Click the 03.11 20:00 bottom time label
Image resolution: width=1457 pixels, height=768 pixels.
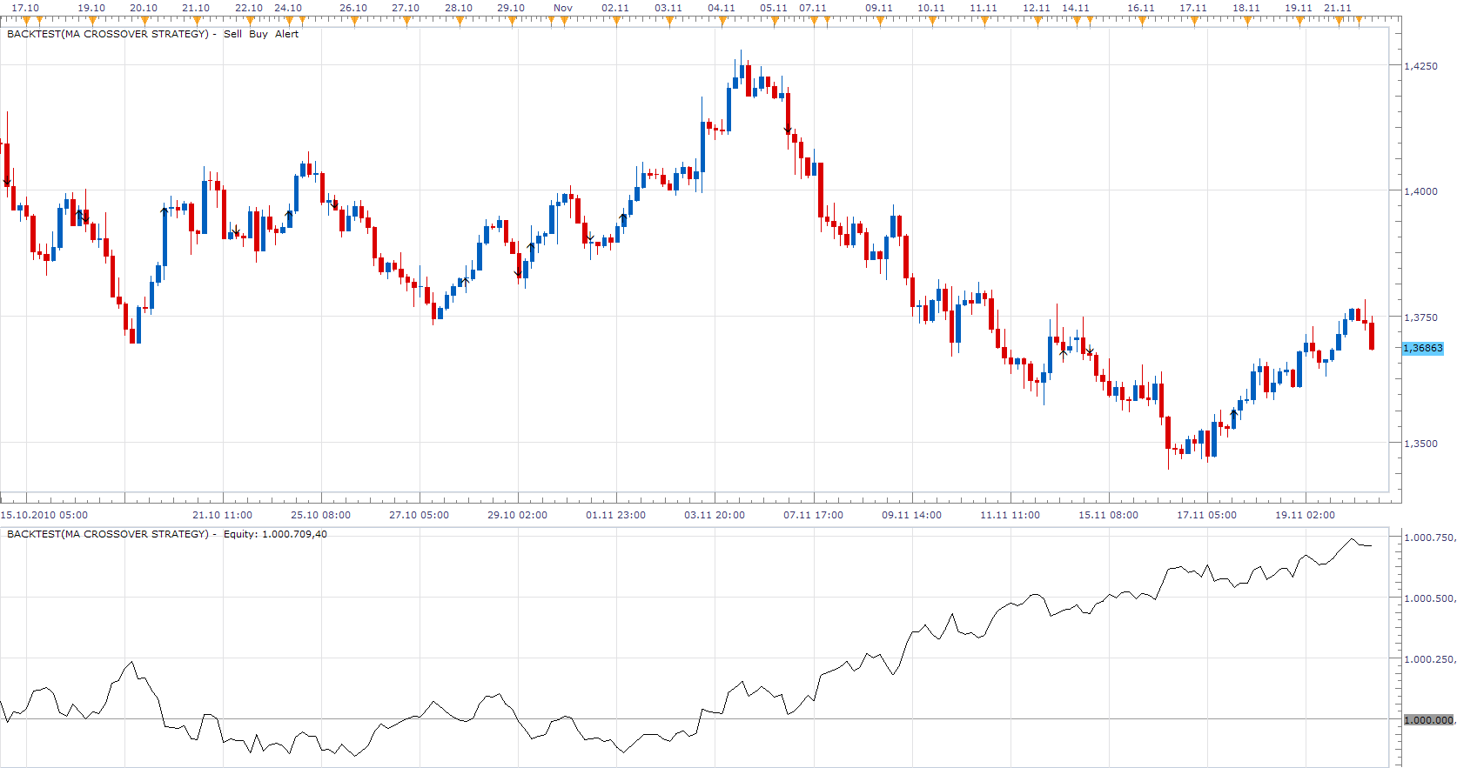(x=715, y=515)
